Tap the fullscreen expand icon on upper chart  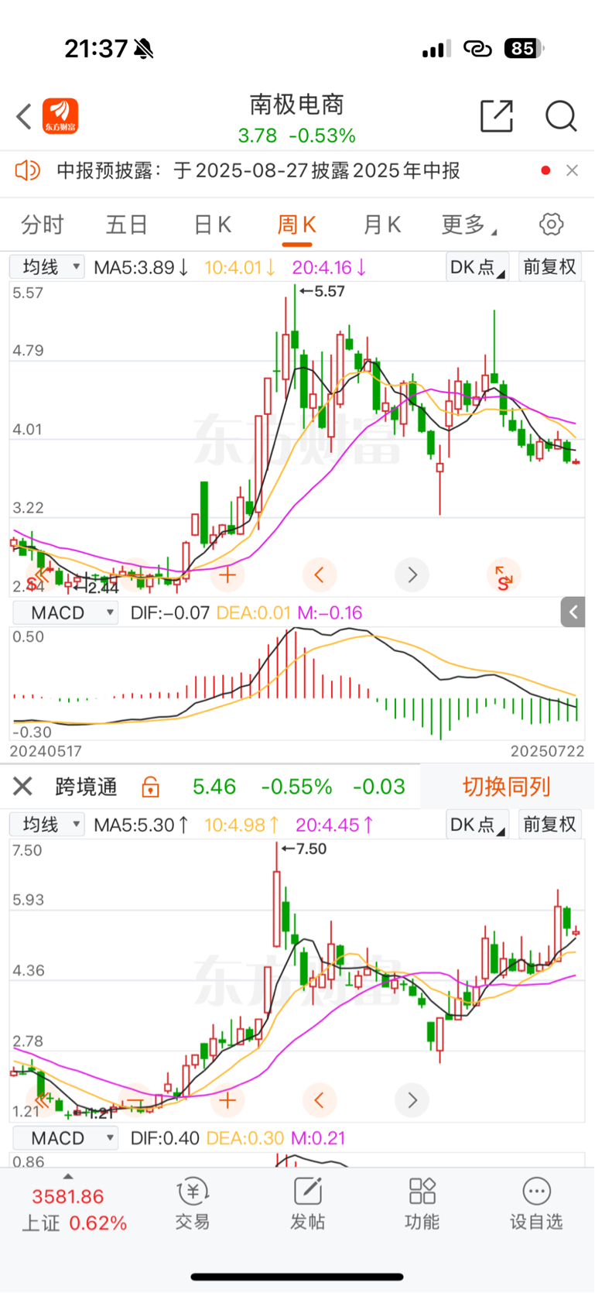(504, 574)
